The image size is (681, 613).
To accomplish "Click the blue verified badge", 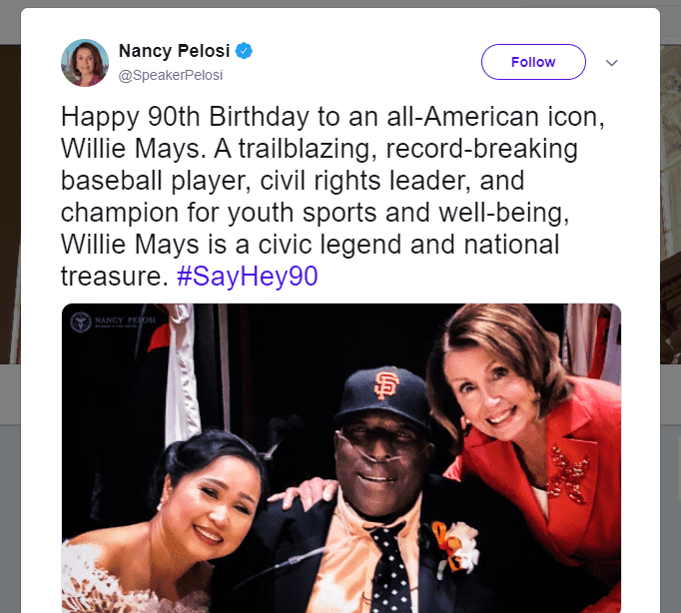I will (244, 51).
